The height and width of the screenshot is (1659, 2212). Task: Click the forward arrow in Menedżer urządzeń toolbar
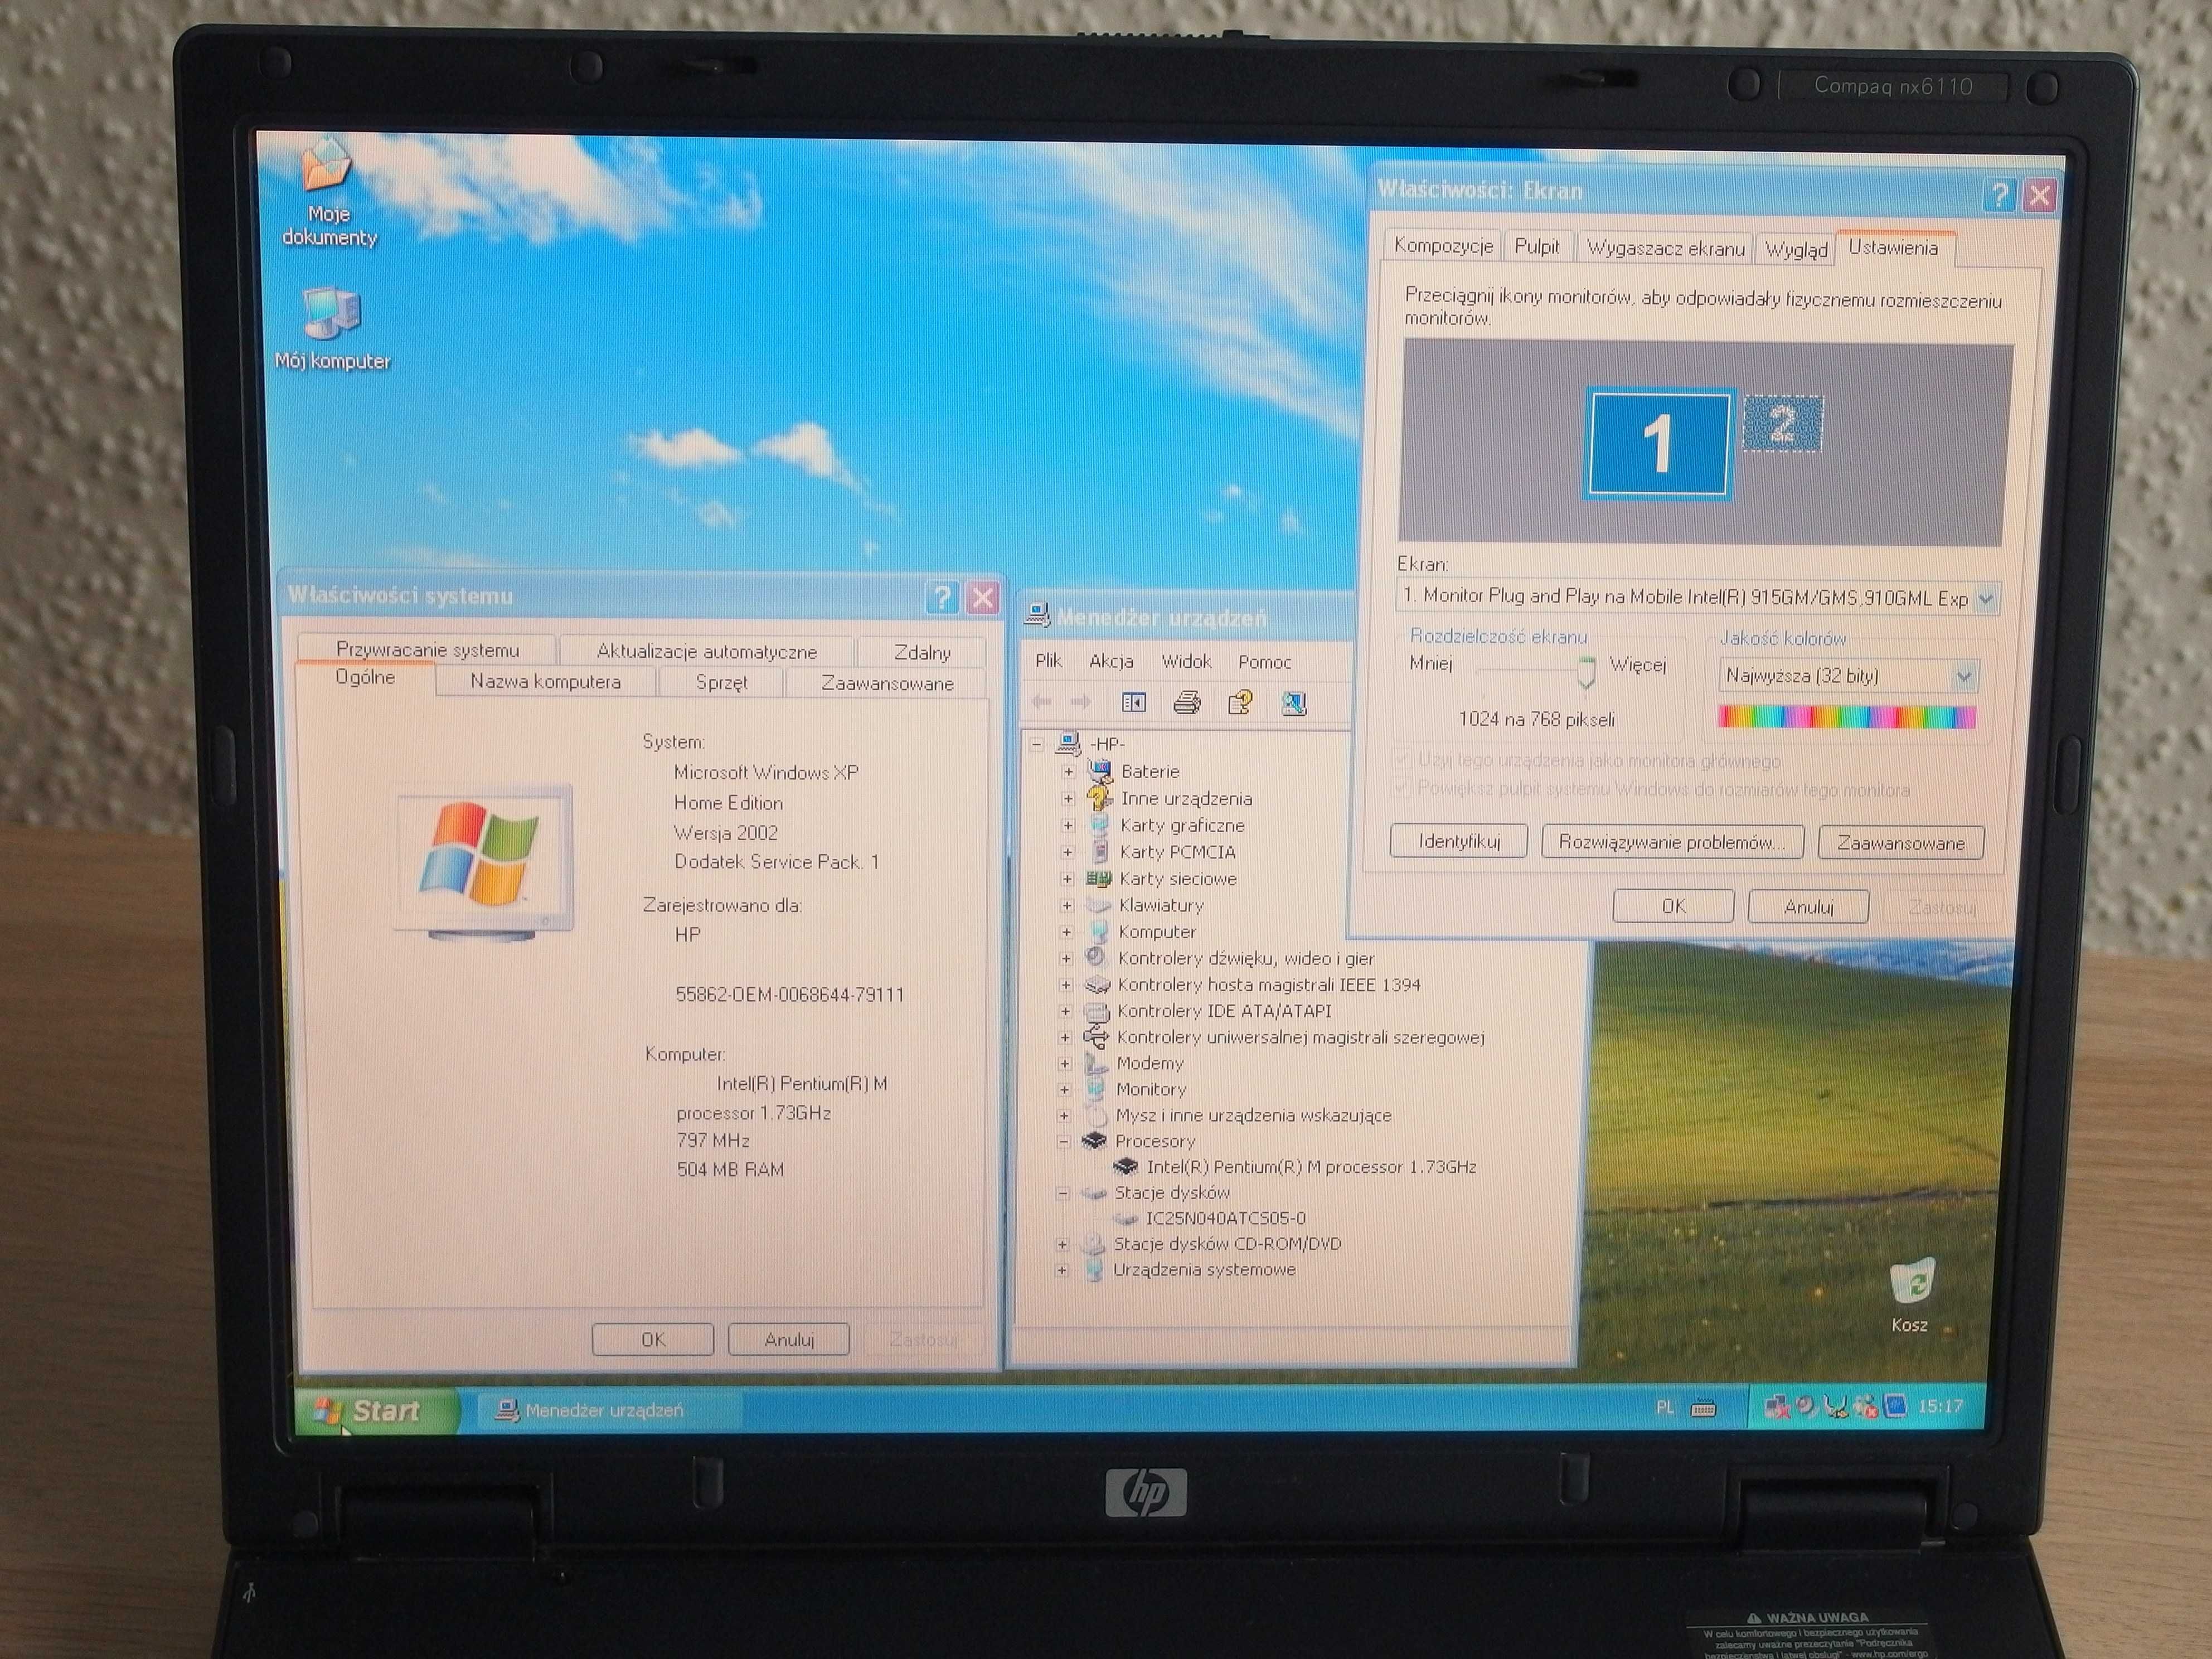(1081, 702)
